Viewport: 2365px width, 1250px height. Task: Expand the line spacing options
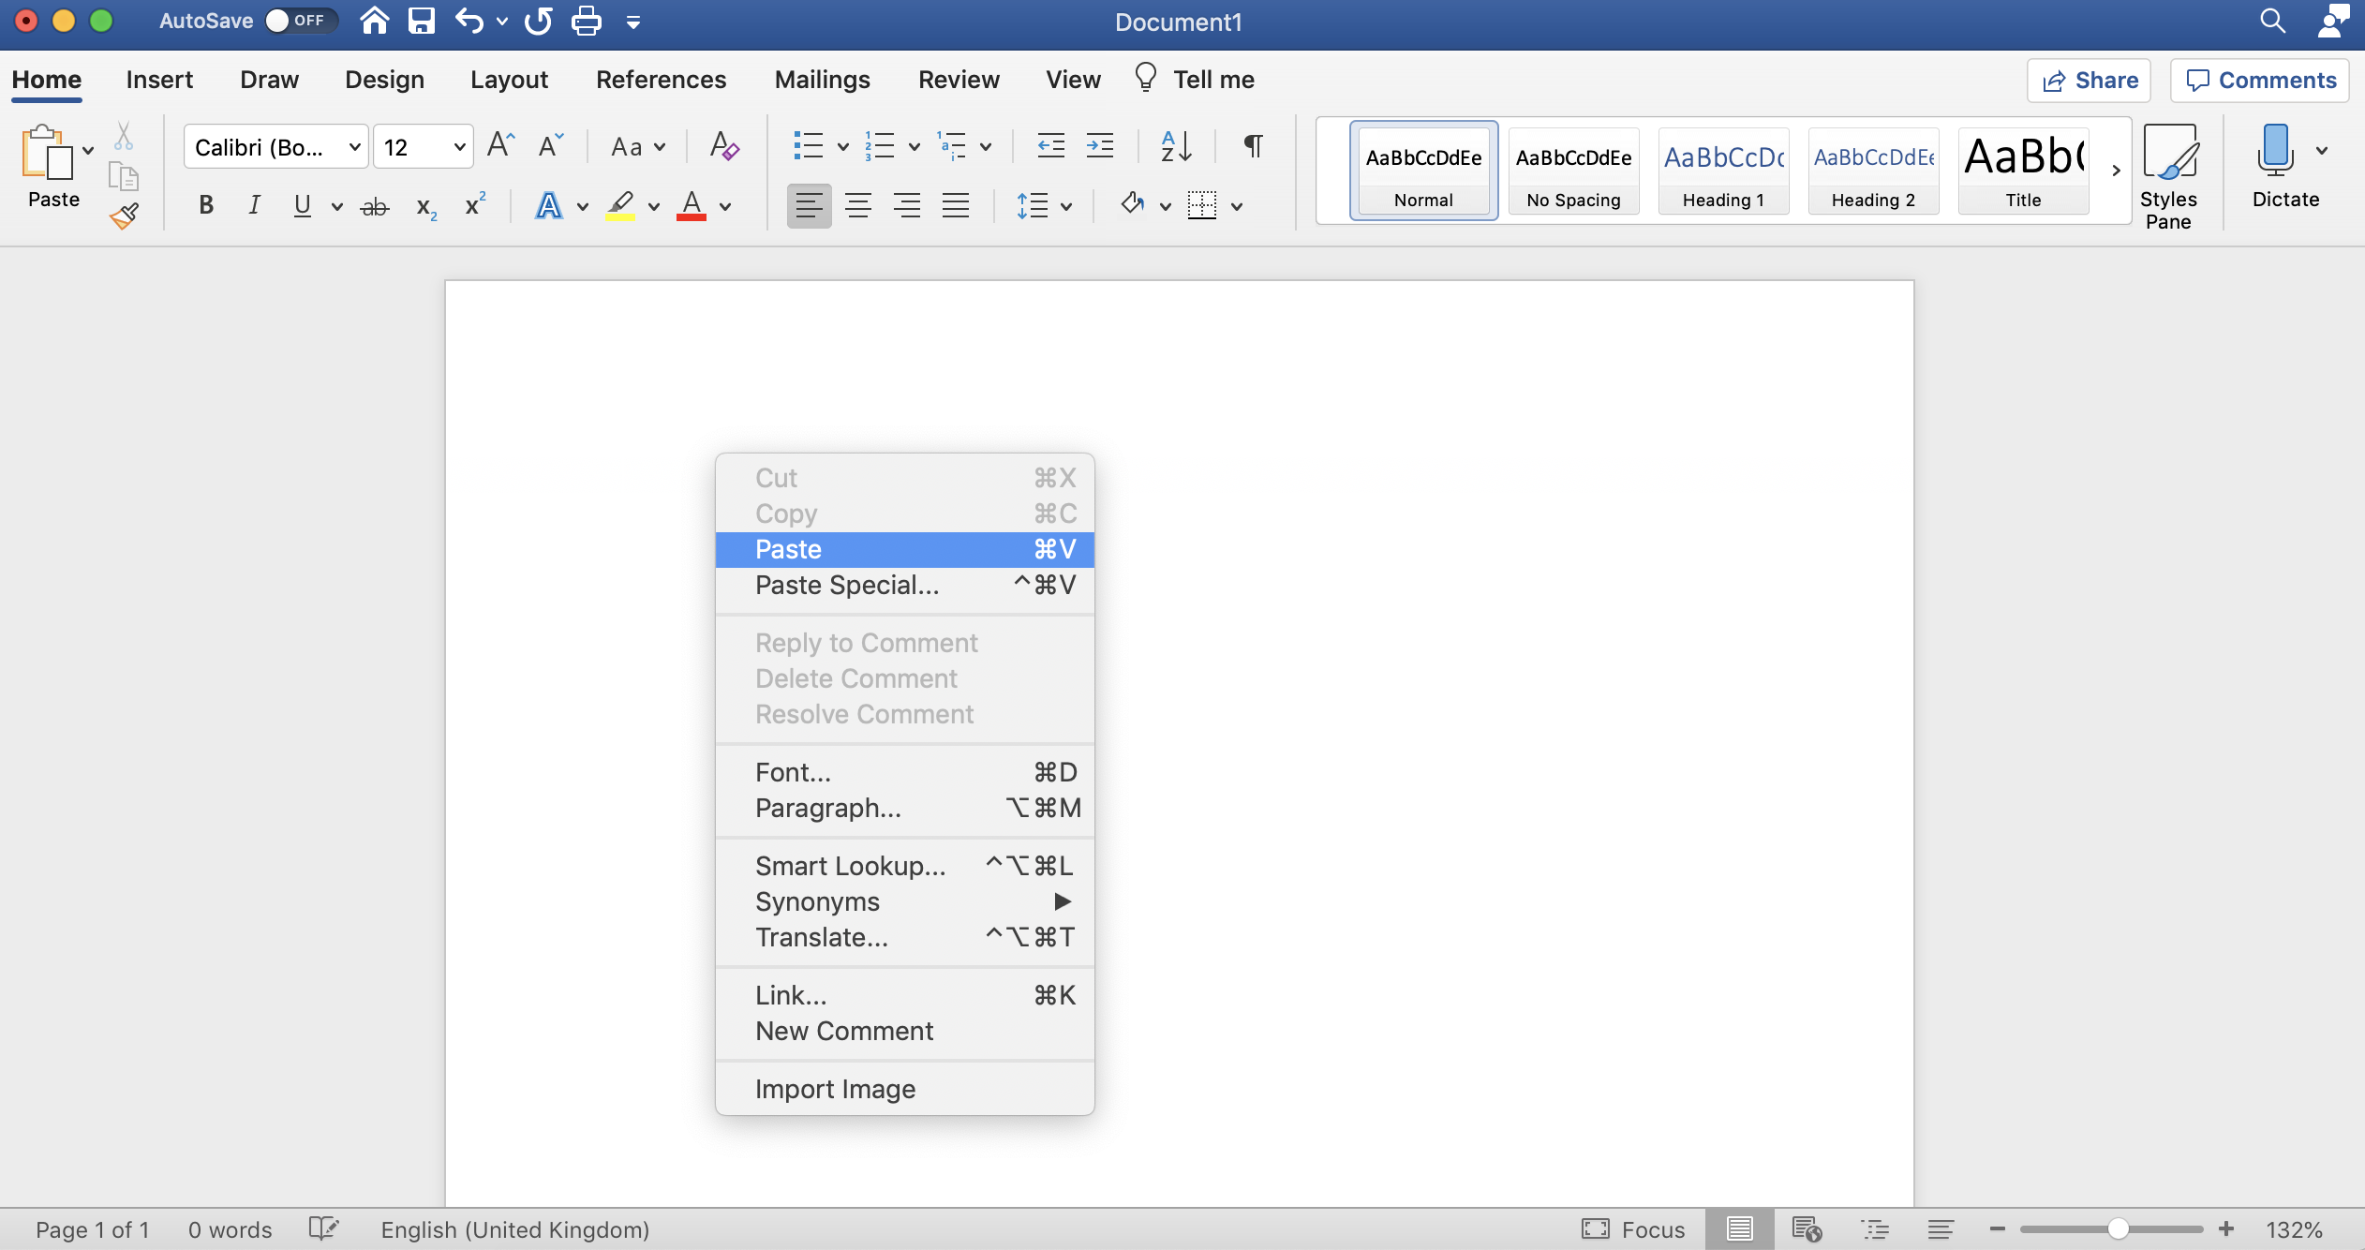click(x=1064, y=206)
